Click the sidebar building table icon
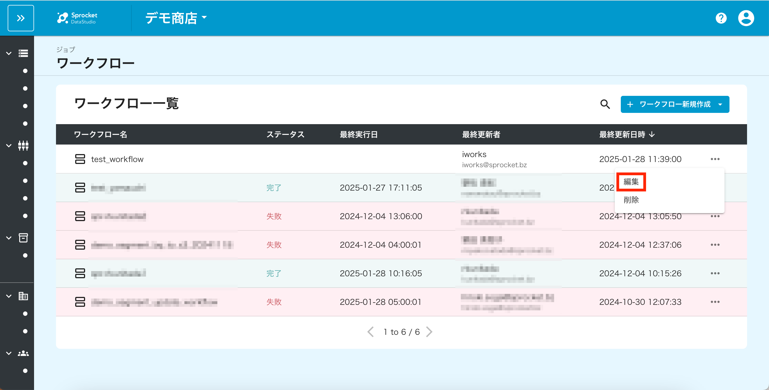The width and height of the screenshot is (769, 390). [23, 296]
